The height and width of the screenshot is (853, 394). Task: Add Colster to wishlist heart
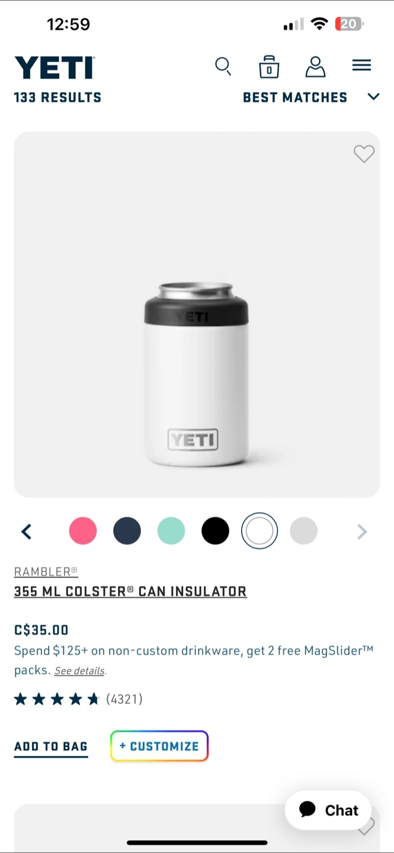tap(364, 154)
